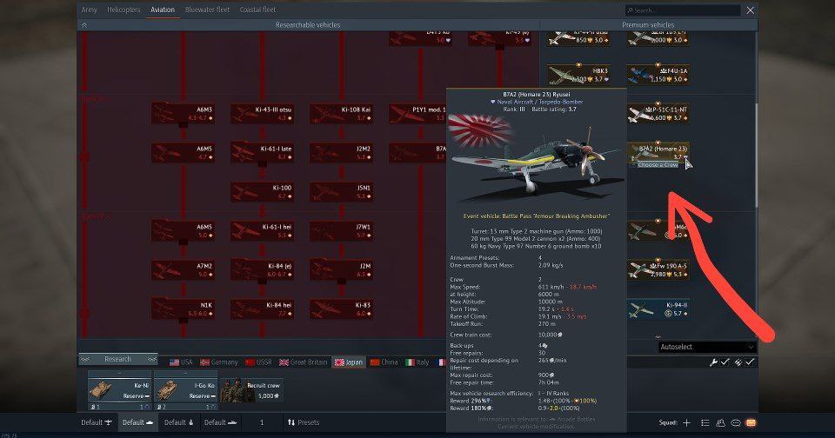Collapse the Researchable vehicles tree chevron
This screenshot has width=835, height=438.
(84, 25)
